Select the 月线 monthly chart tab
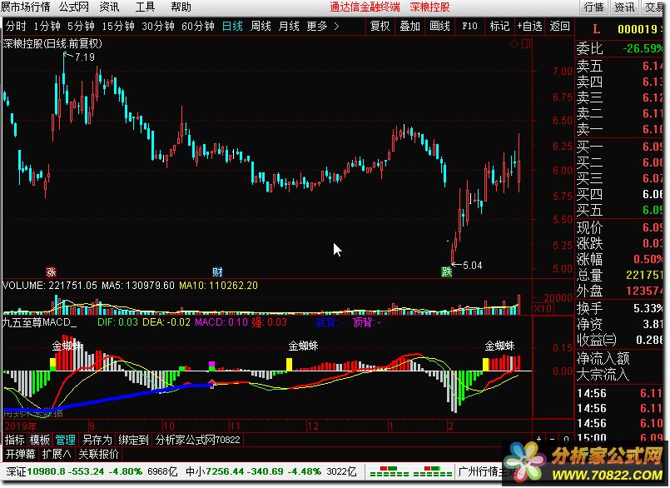 tap(289, 26)
